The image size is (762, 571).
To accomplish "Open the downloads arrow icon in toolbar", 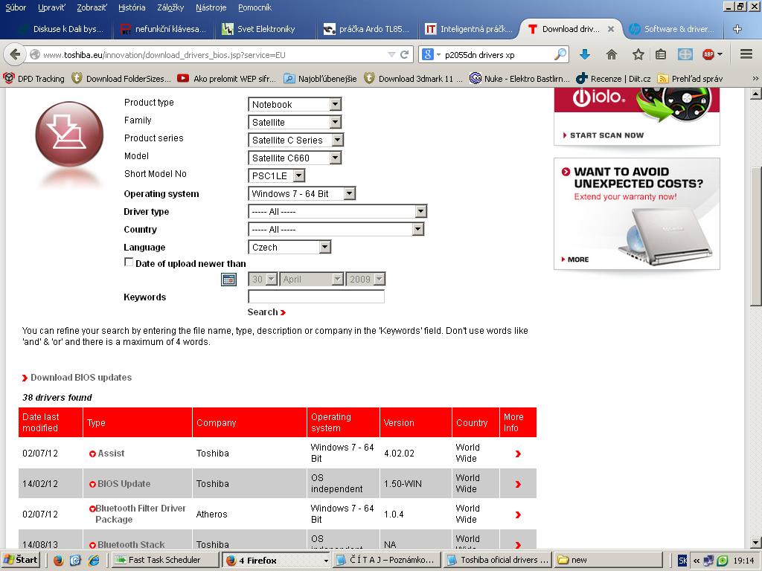I will coord(585,54).
